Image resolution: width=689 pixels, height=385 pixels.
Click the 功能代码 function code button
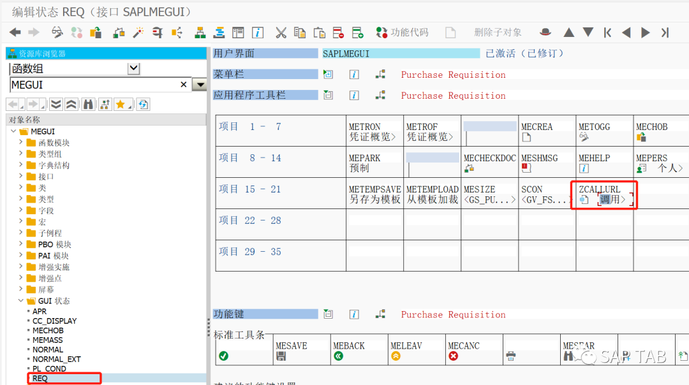402,33
